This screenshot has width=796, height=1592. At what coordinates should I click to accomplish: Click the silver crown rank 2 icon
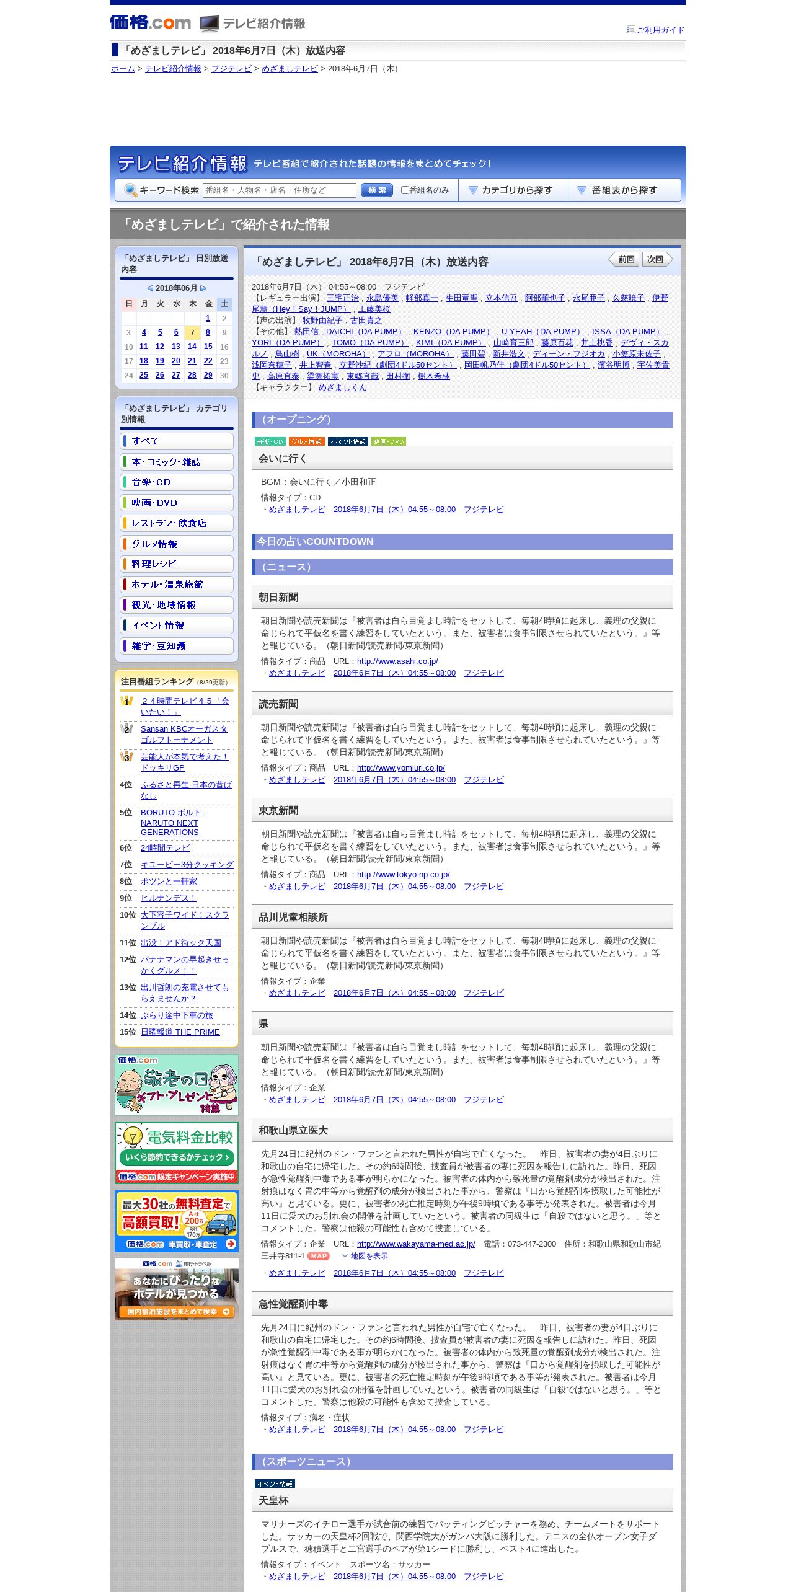126,729
